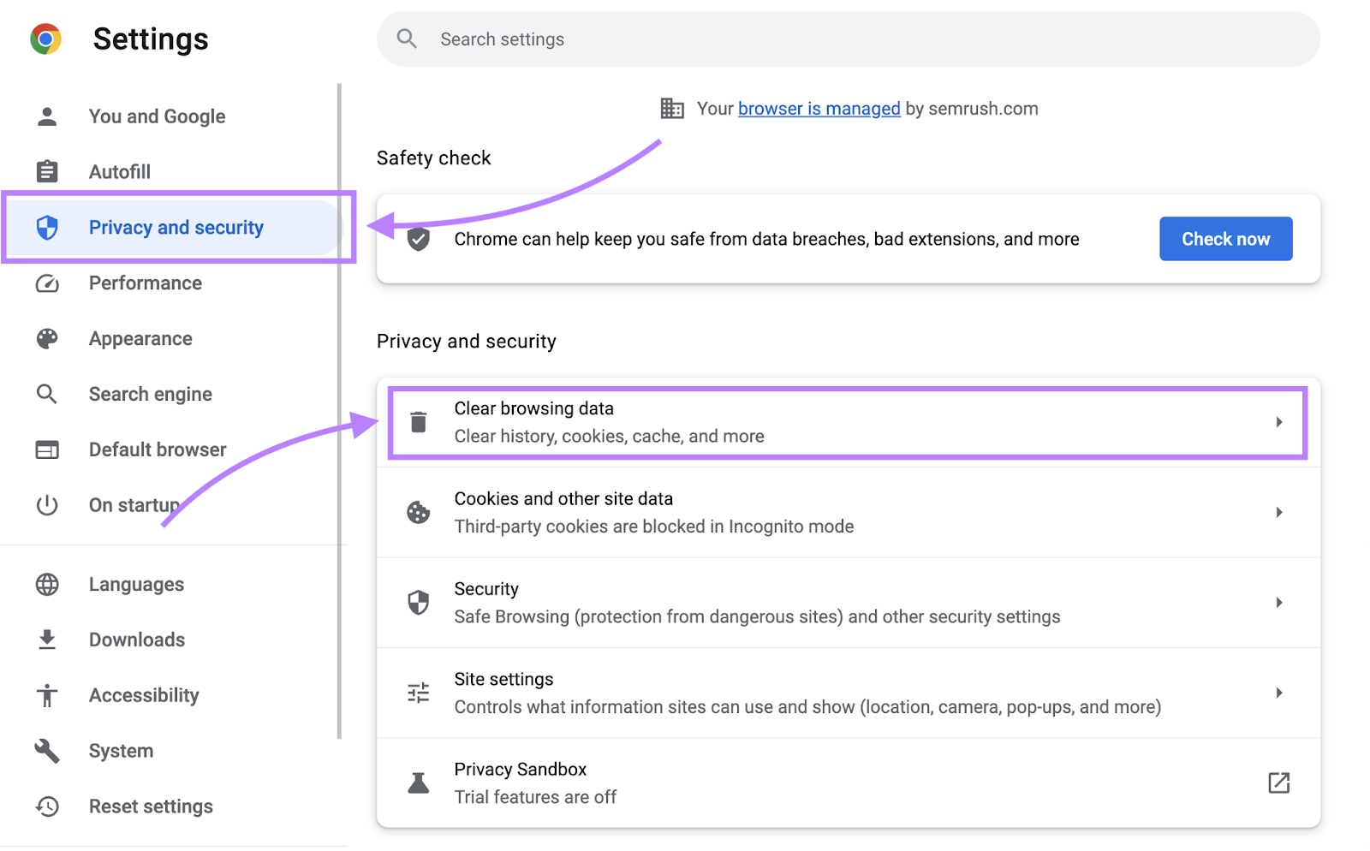Select the Performance speedometer icon
Viewport: 1370px width, 851px height.
47,283
